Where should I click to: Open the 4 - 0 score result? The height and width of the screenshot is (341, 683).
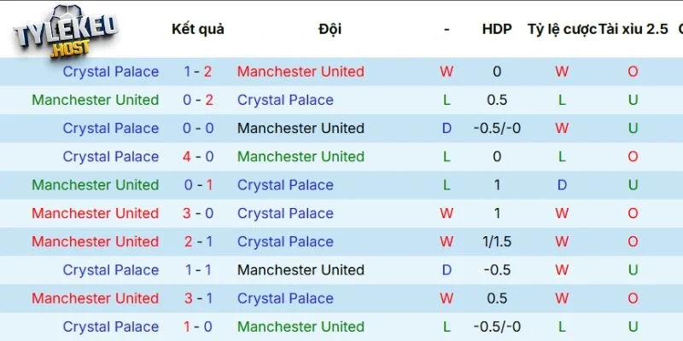click(197, 157)
